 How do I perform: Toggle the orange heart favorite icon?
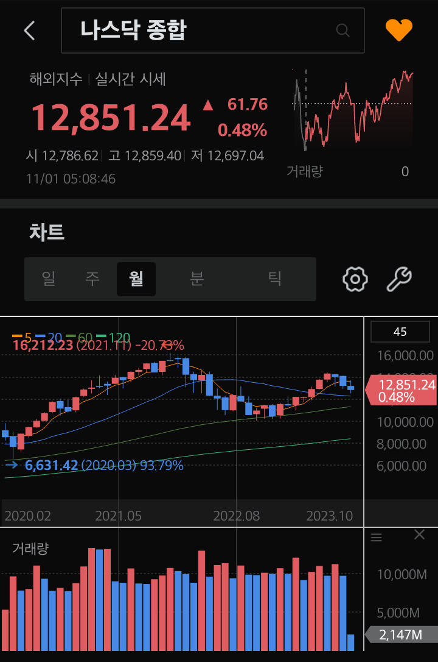(x=399, y=30)
